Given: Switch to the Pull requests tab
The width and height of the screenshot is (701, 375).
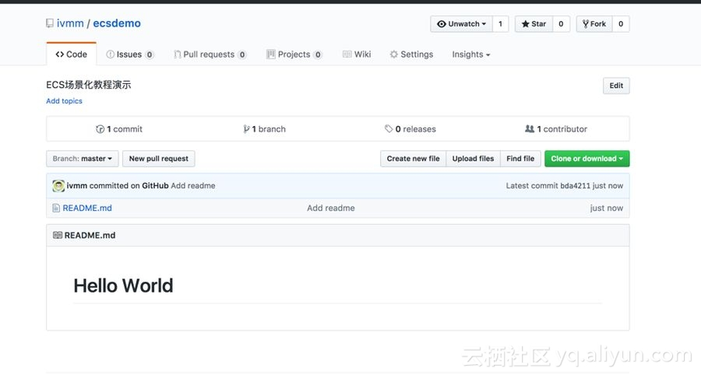Looking at the screenshot, I should (x=210, y=54).
